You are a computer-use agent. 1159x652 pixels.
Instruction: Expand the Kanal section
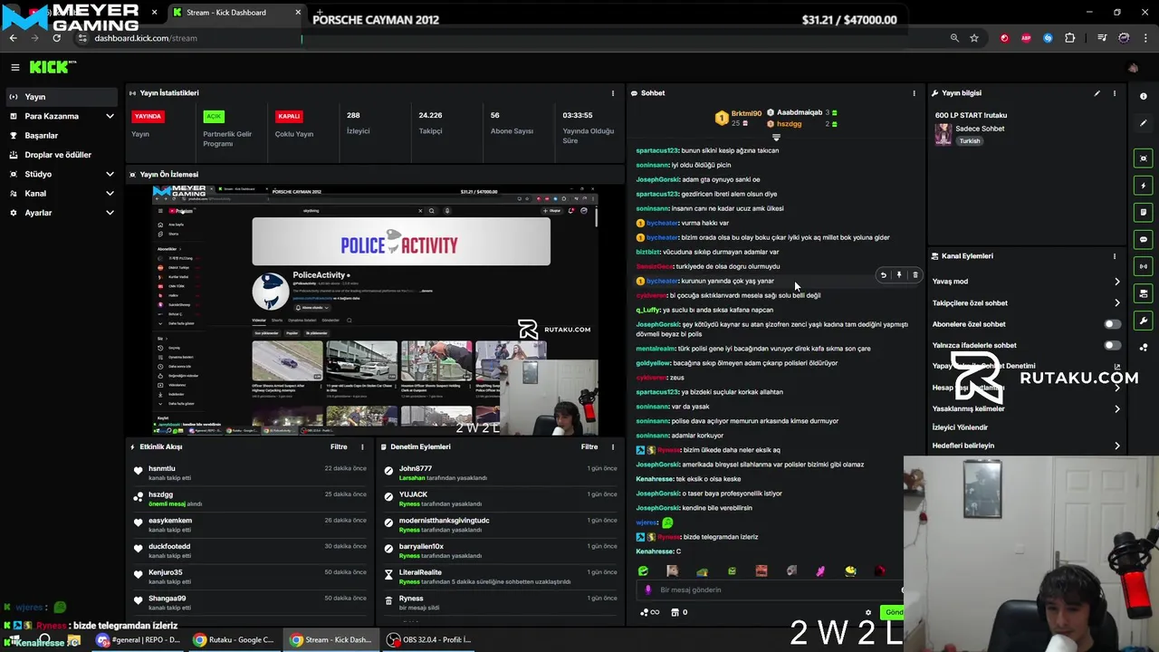pos(62,194)
